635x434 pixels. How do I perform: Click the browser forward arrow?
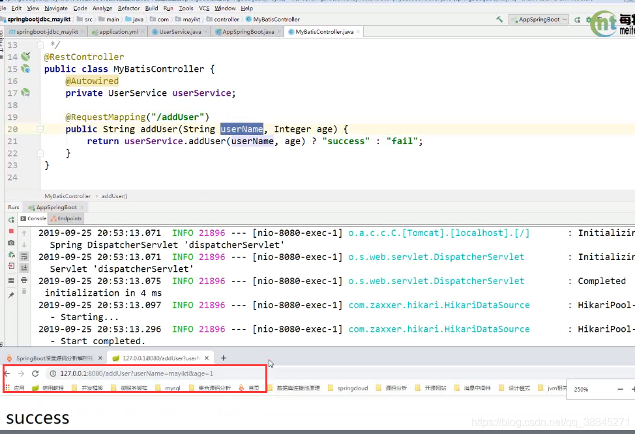[21, 373]
